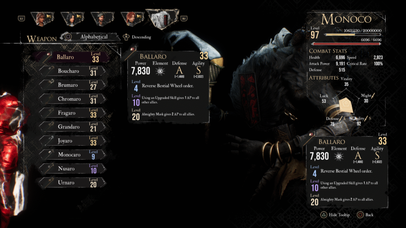Select the Monoco white-furred portrait tab

pos(163,19)
